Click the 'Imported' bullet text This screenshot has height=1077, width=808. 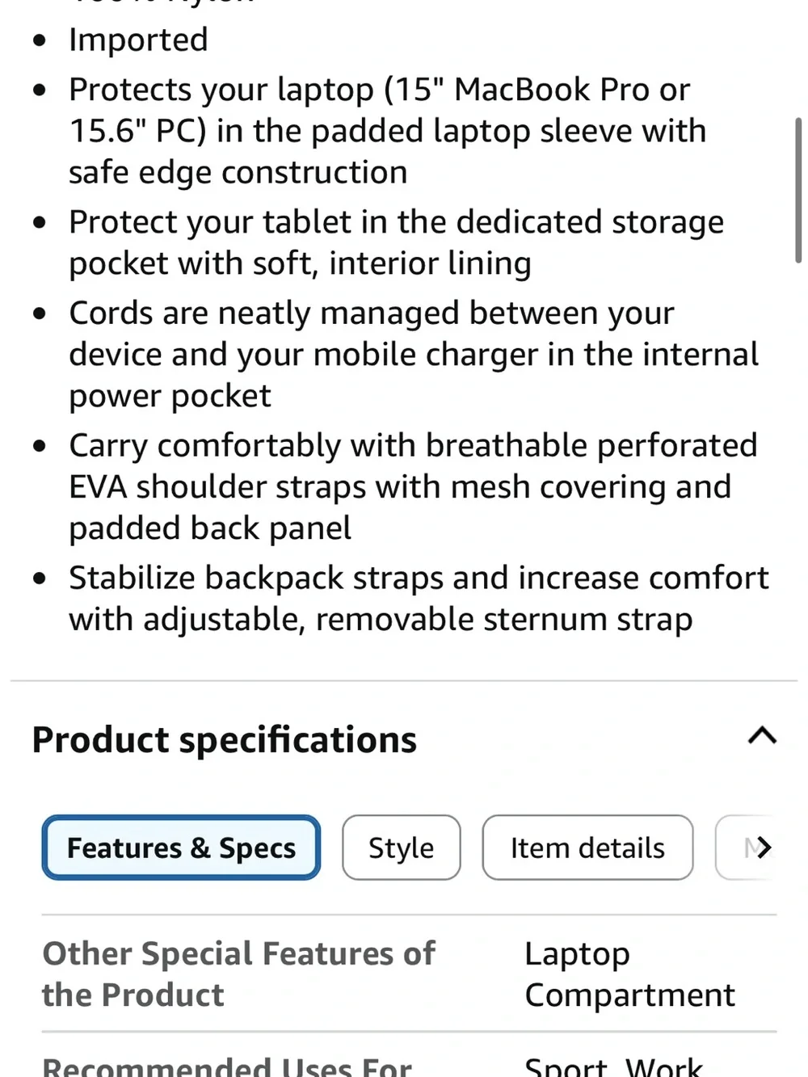138,40
